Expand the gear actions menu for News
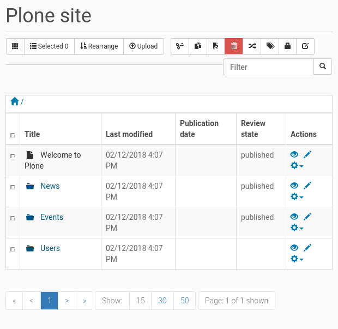Viewport: 338px width, 329px height. [x=297, y=197]
